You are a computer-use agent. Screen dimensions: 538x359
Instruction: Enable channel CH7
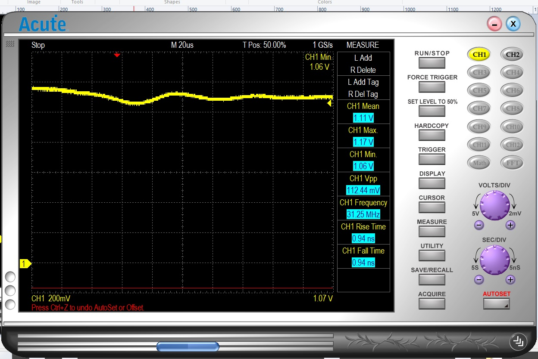[479, 109]
